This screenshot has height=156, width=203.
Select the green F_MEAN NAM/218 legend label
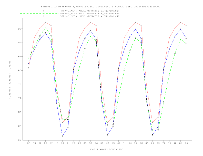tap(89, 14)
